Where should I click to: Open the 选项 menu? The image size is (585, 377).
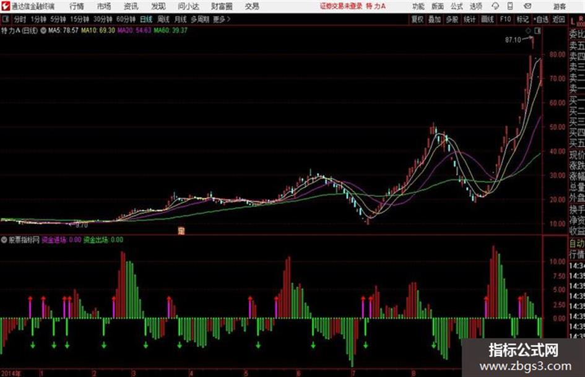point(475,6)
